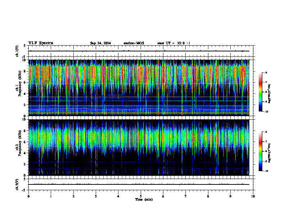This screenshot has width=285, height=220.
Task: Click the log(PSD) label beside ch.1 color bar
Action: (270, 93)
